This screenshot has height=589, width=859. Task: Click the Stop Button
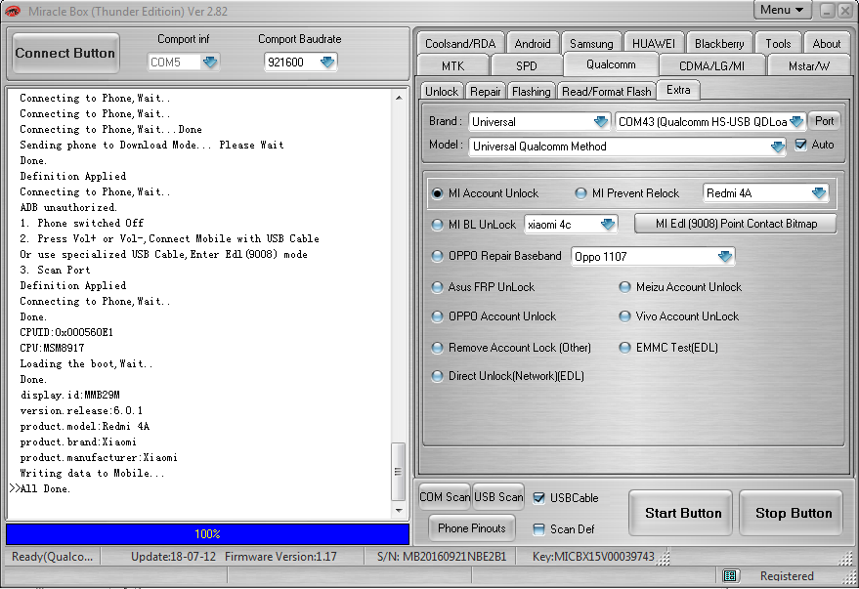pos(791,513)
